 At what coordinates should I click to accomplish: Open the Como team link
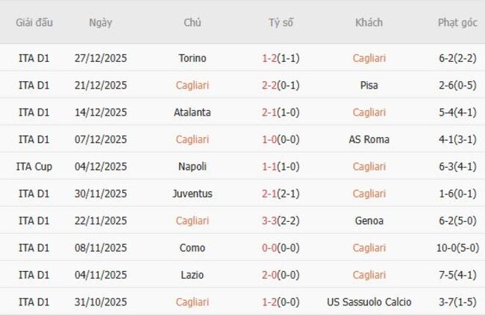(x=193, y=248)
